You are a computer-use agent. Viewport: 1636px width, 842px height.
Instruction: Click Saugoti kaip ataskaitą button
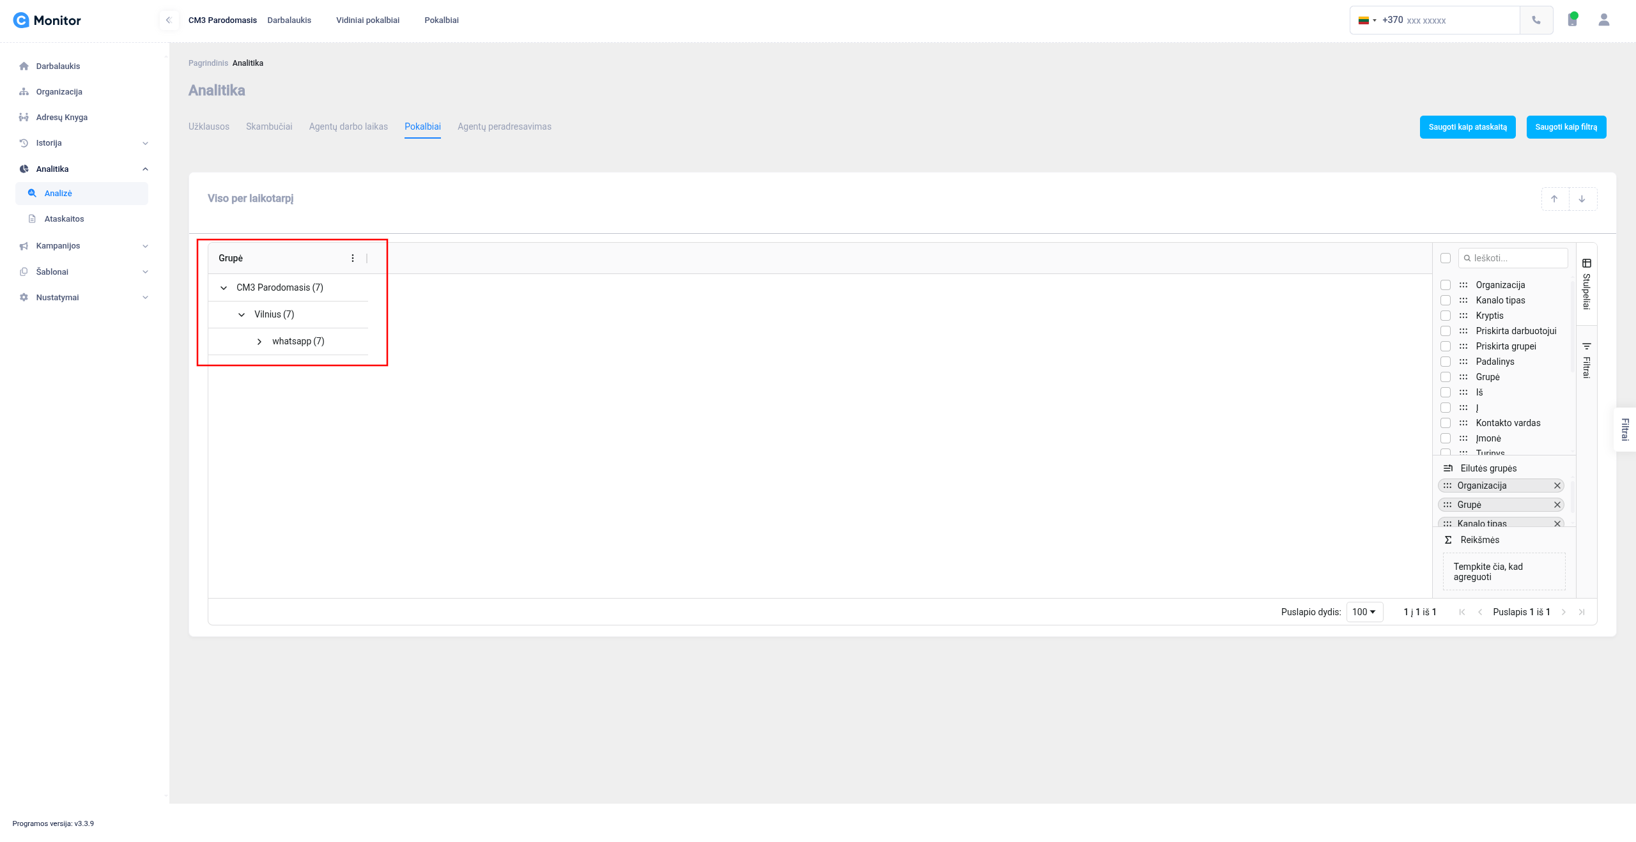pyautogui.click(x=1468, y=127)
